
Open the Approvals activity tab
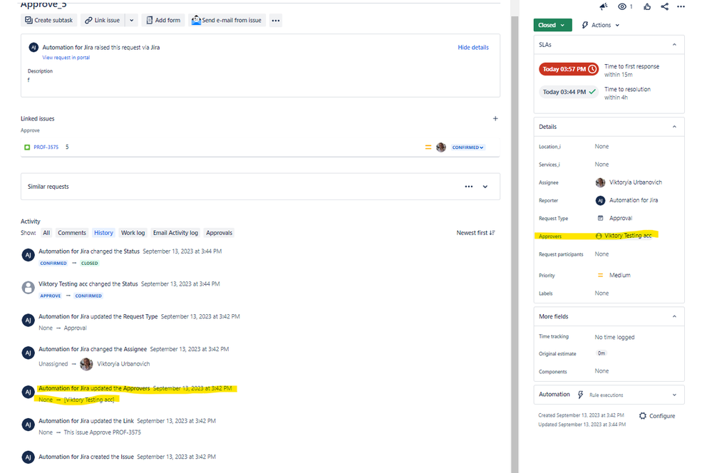[219, 233]
